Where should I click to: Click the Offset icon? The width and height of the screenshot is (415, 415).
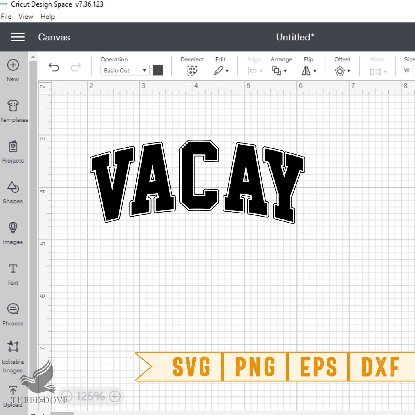click(x=340, y=71)
